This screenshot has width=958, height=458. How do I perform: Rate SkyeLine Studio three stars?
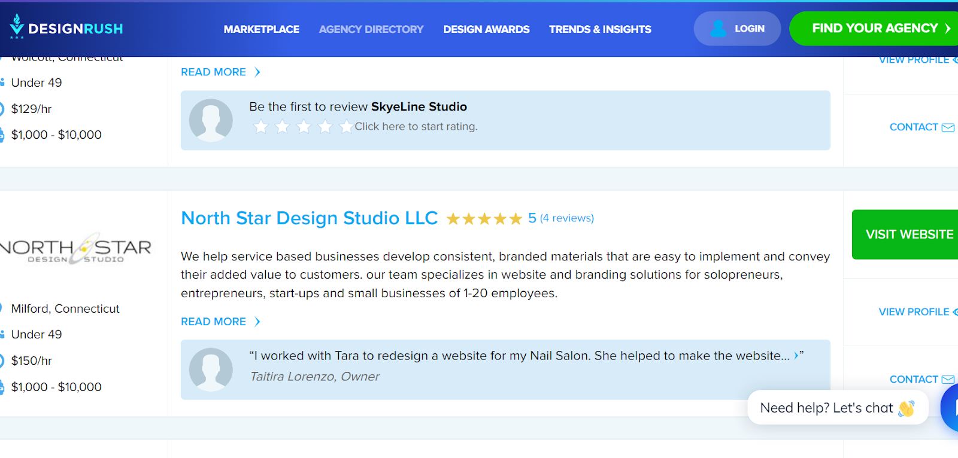click(x=304, y=127)
